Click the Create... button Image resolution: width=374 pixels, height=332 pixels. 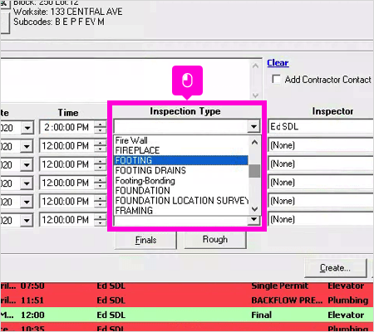tap(335, 268)
